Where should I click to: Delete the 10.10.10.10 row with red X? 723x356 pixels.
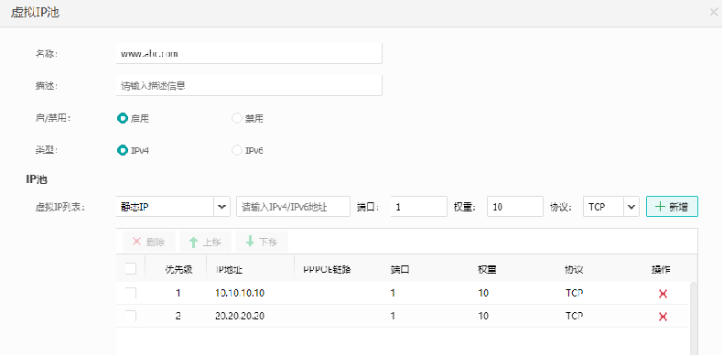(664, 294)
